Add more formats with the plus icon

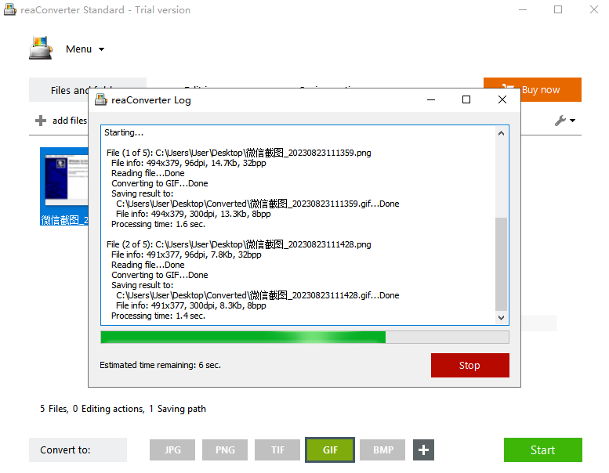pyautogui.click(x=423, y=450)
